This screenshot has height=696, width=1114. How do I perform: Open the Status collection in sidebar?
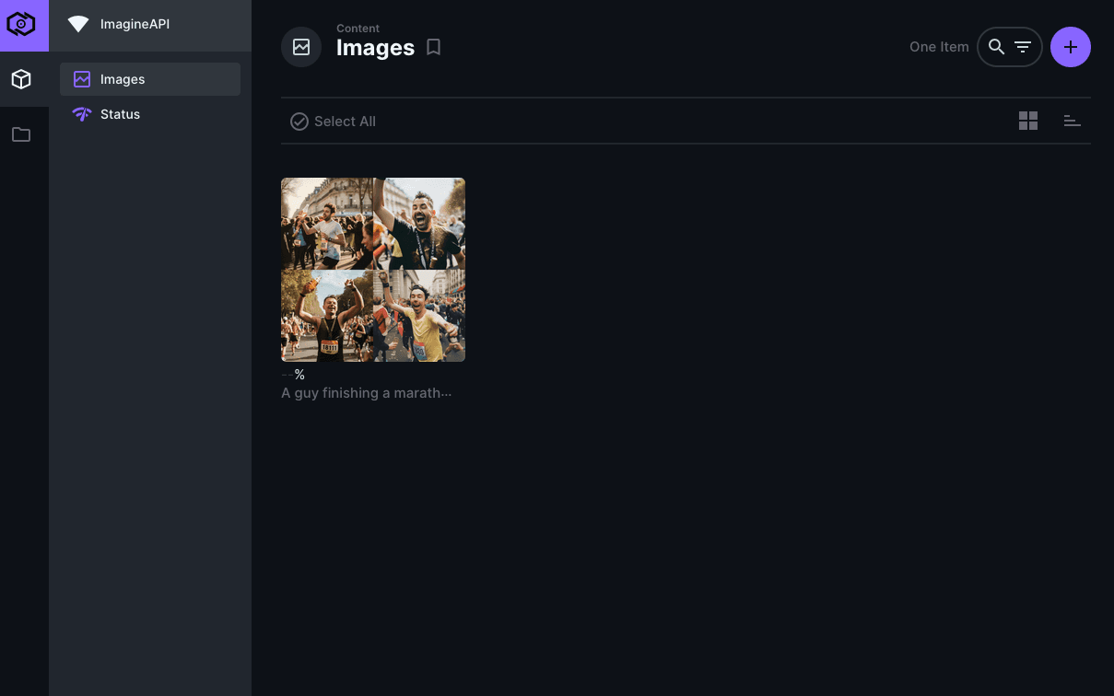click(x=150, y=114)
